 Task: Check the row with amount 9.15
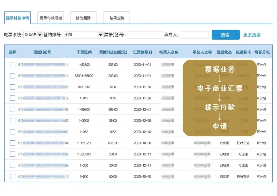[13, 98]
